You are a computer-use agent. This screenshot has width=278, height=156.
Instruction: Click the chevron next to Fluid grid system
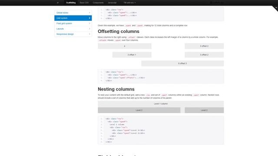pos(89,23)
